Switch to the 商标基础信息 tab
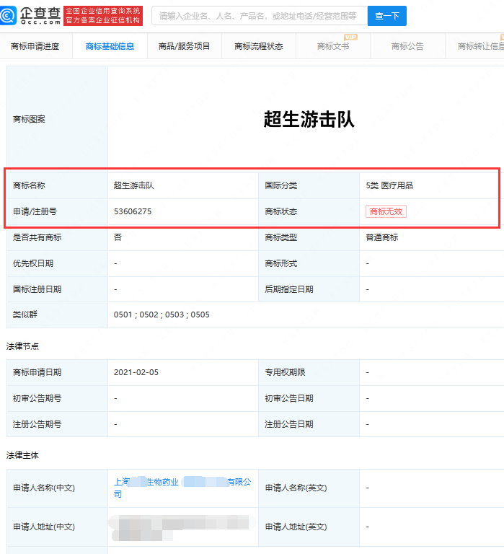Viewport: 504px width, 554px height. 110,46
